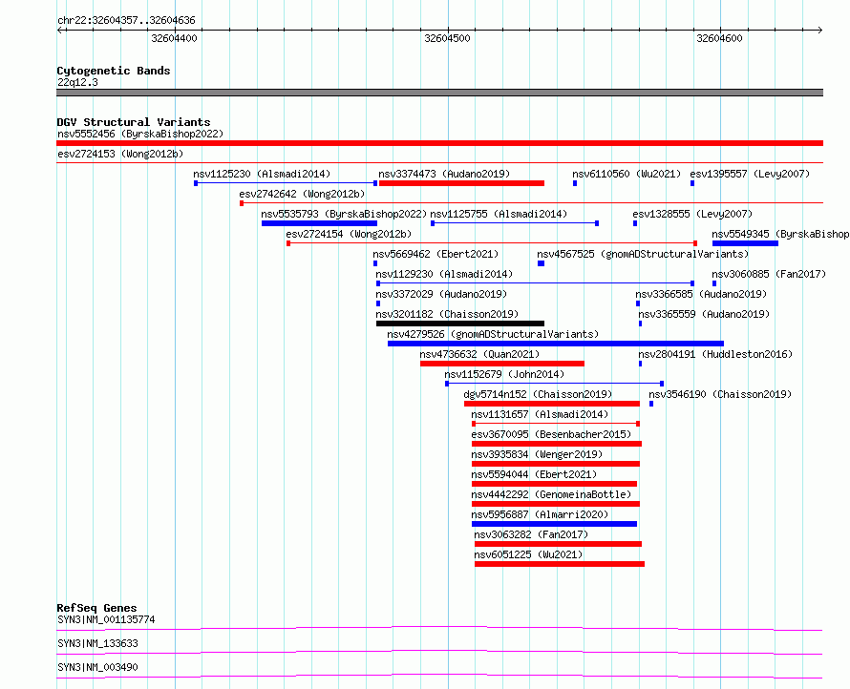The height and width of the screenshot is (689, 850).
Task: Open variant esv1395557 (Levy2007)
Action: tap(692, 183)
